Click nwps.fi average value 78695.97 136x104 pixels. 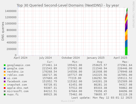coord(100,94)
